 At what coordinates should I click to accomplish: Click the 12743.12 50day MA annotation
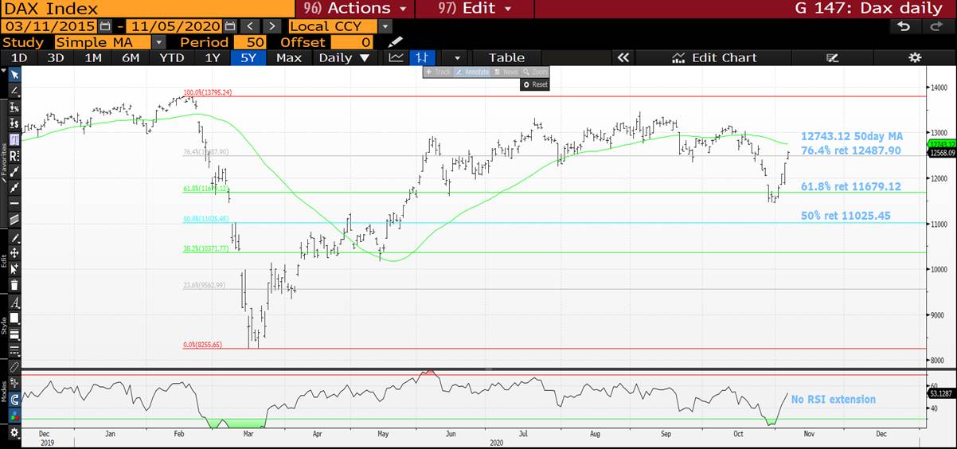pyautogui.click(x=852, y=136)
